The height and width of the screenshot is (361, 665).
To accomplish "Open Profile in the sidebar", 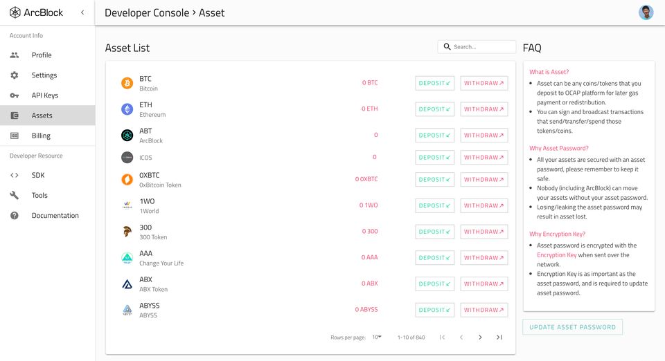I will pos(42,55).
